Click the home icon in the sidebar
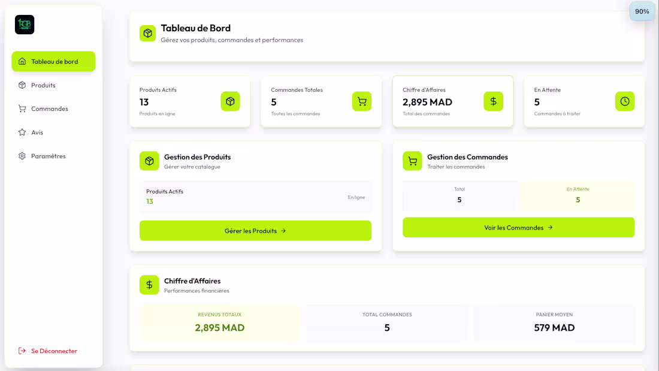Viewport: 659px width, 371px height. click(23, 61)
